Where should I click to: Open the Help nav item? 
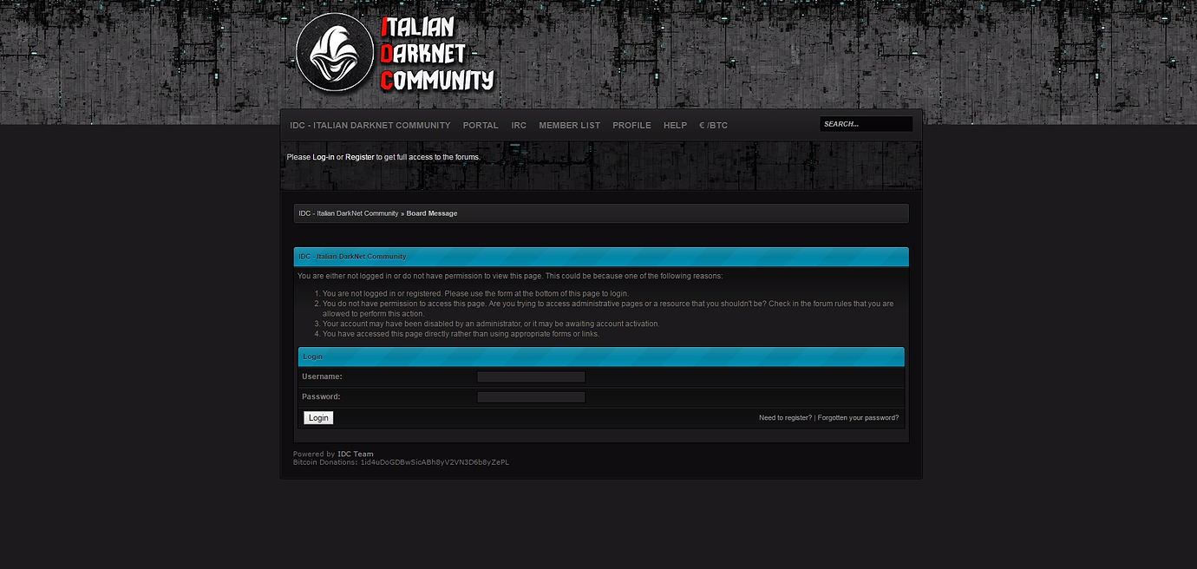(x=675, y=126)
